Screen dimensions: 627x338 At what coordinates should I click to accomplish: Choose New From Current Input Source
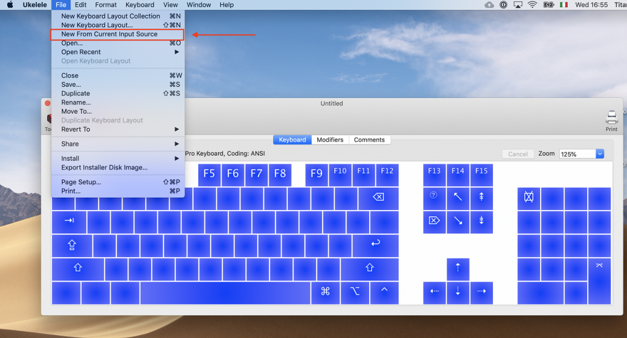point(117,34)
